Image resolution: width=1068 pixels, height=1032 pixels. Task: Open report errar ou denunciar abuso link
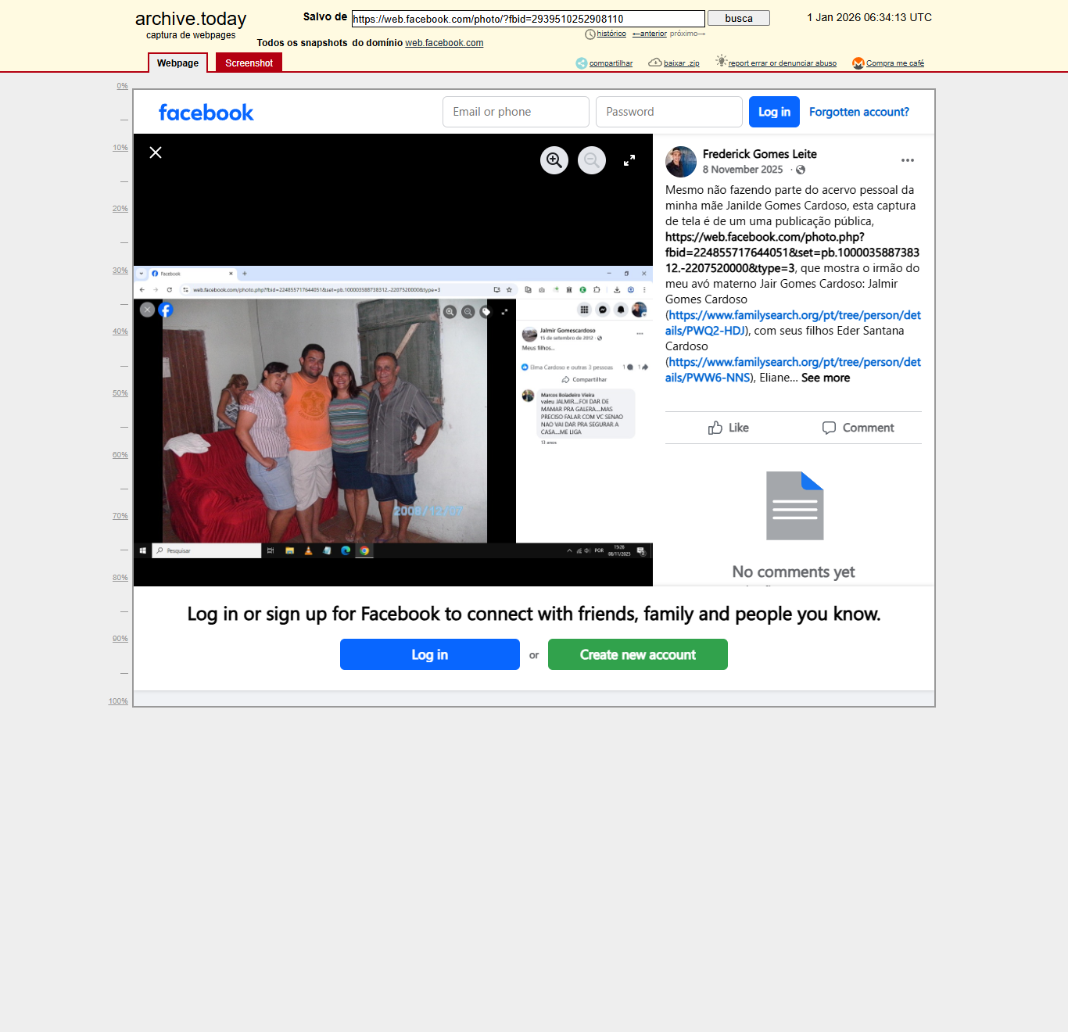pos(783,63)
